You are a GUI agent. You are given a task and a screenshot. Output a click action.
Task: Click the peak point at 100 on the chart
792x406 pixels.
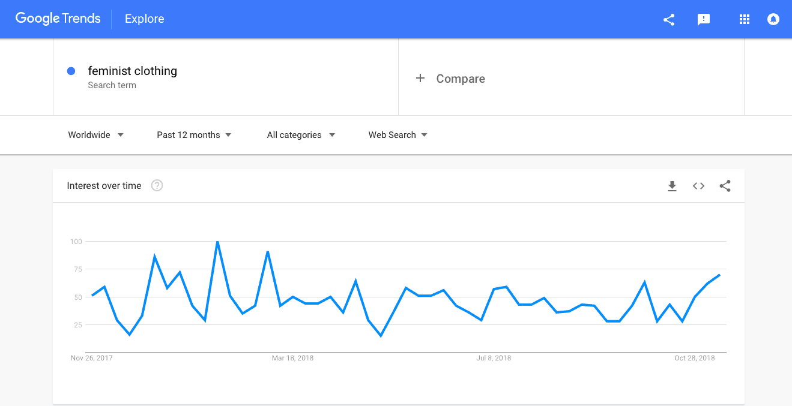(217, 242)
